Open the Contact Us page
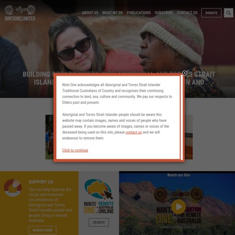This screenshot has width=235, height=235. (187, 13)
